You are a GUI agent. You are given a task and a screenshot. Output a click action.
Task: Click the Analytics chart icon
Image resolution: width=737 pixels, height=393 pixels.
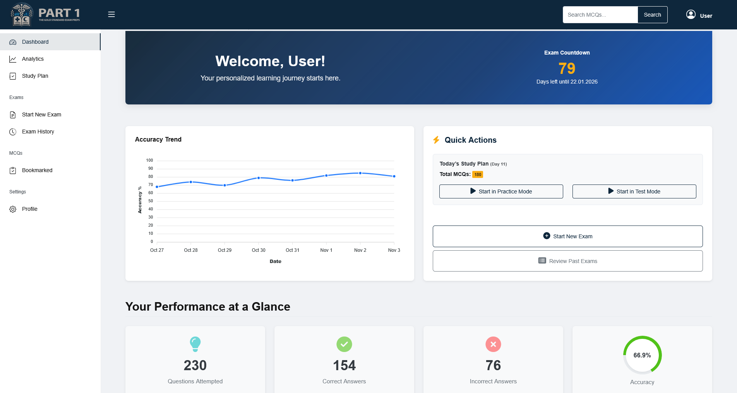click(x=13, y=59)
